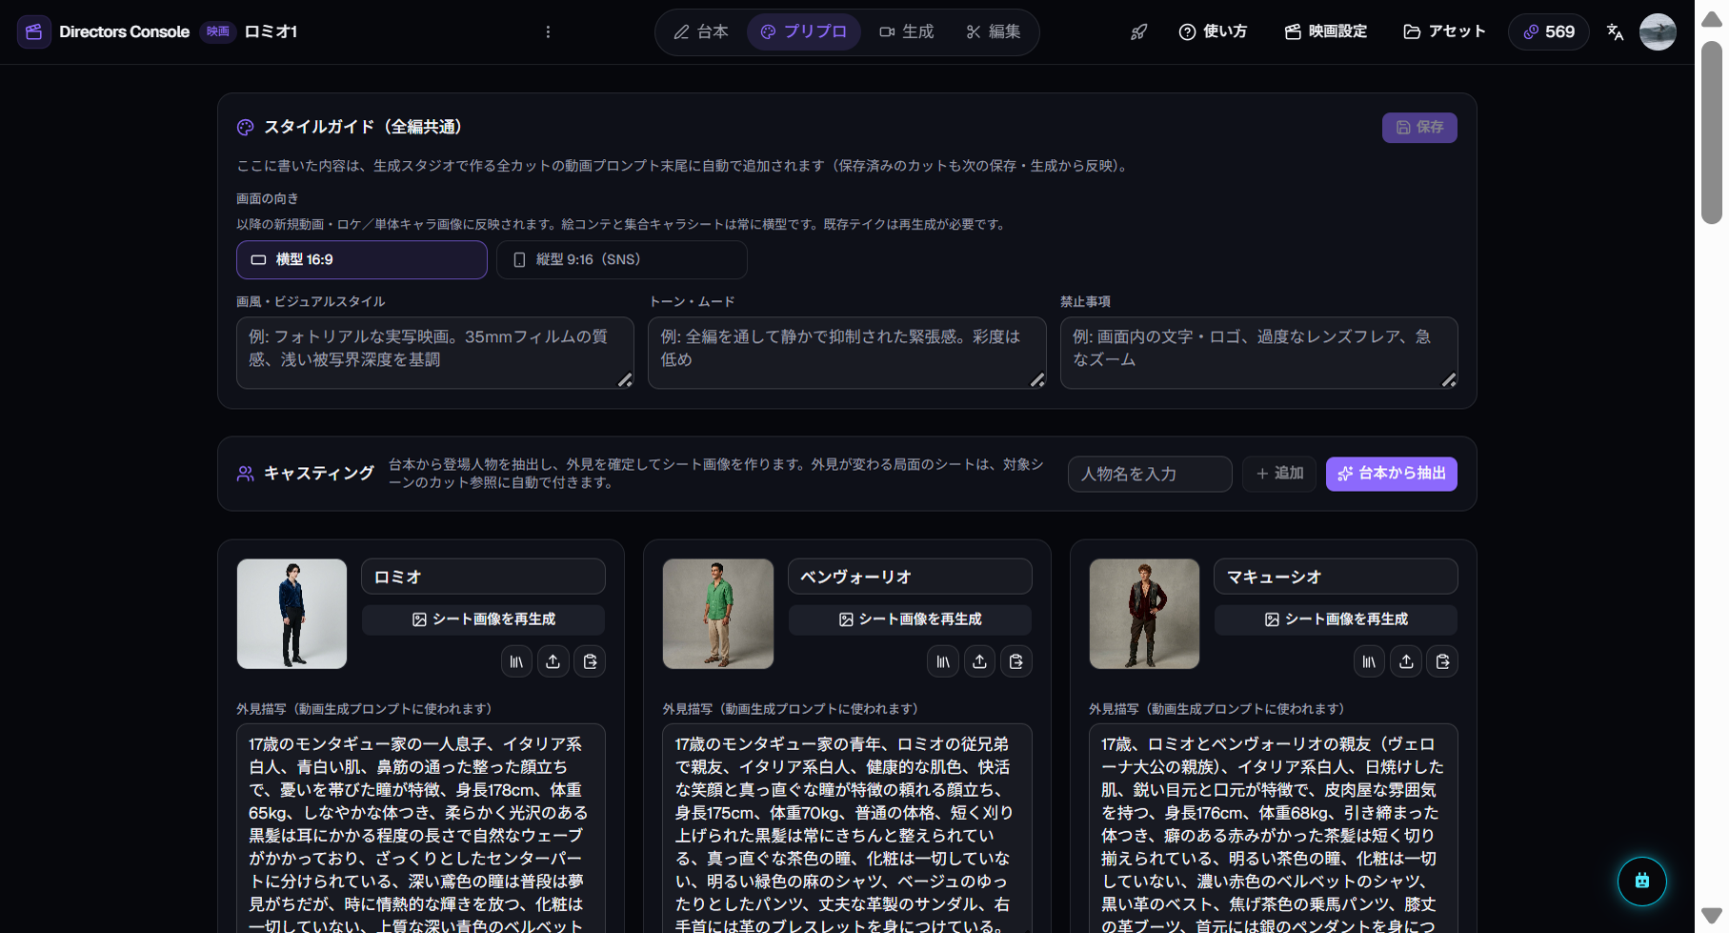Open the user avatar menu

click(x=1658, y=31)
